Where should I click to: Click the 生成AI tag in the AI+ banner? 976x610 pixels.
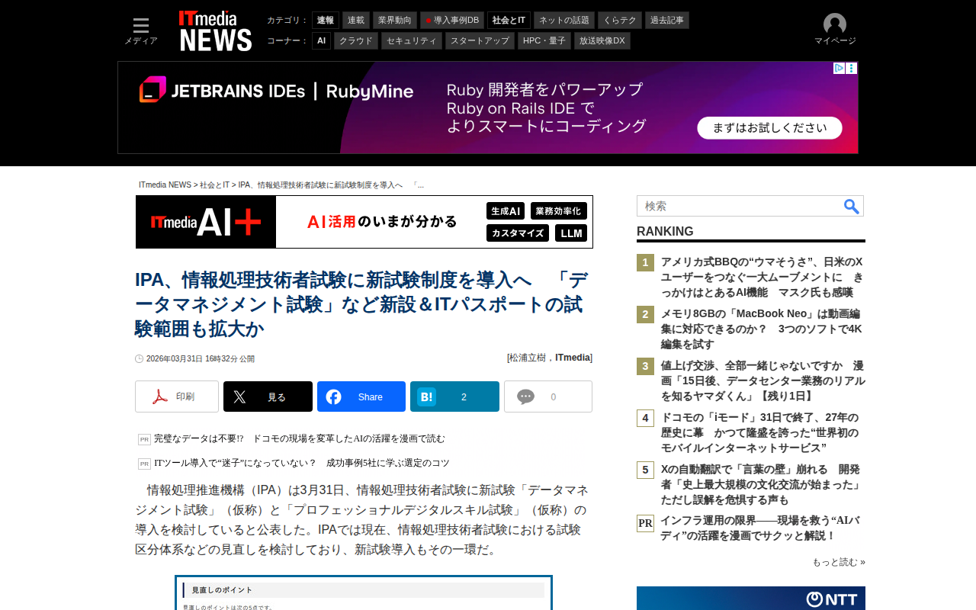tap(506, 211)
